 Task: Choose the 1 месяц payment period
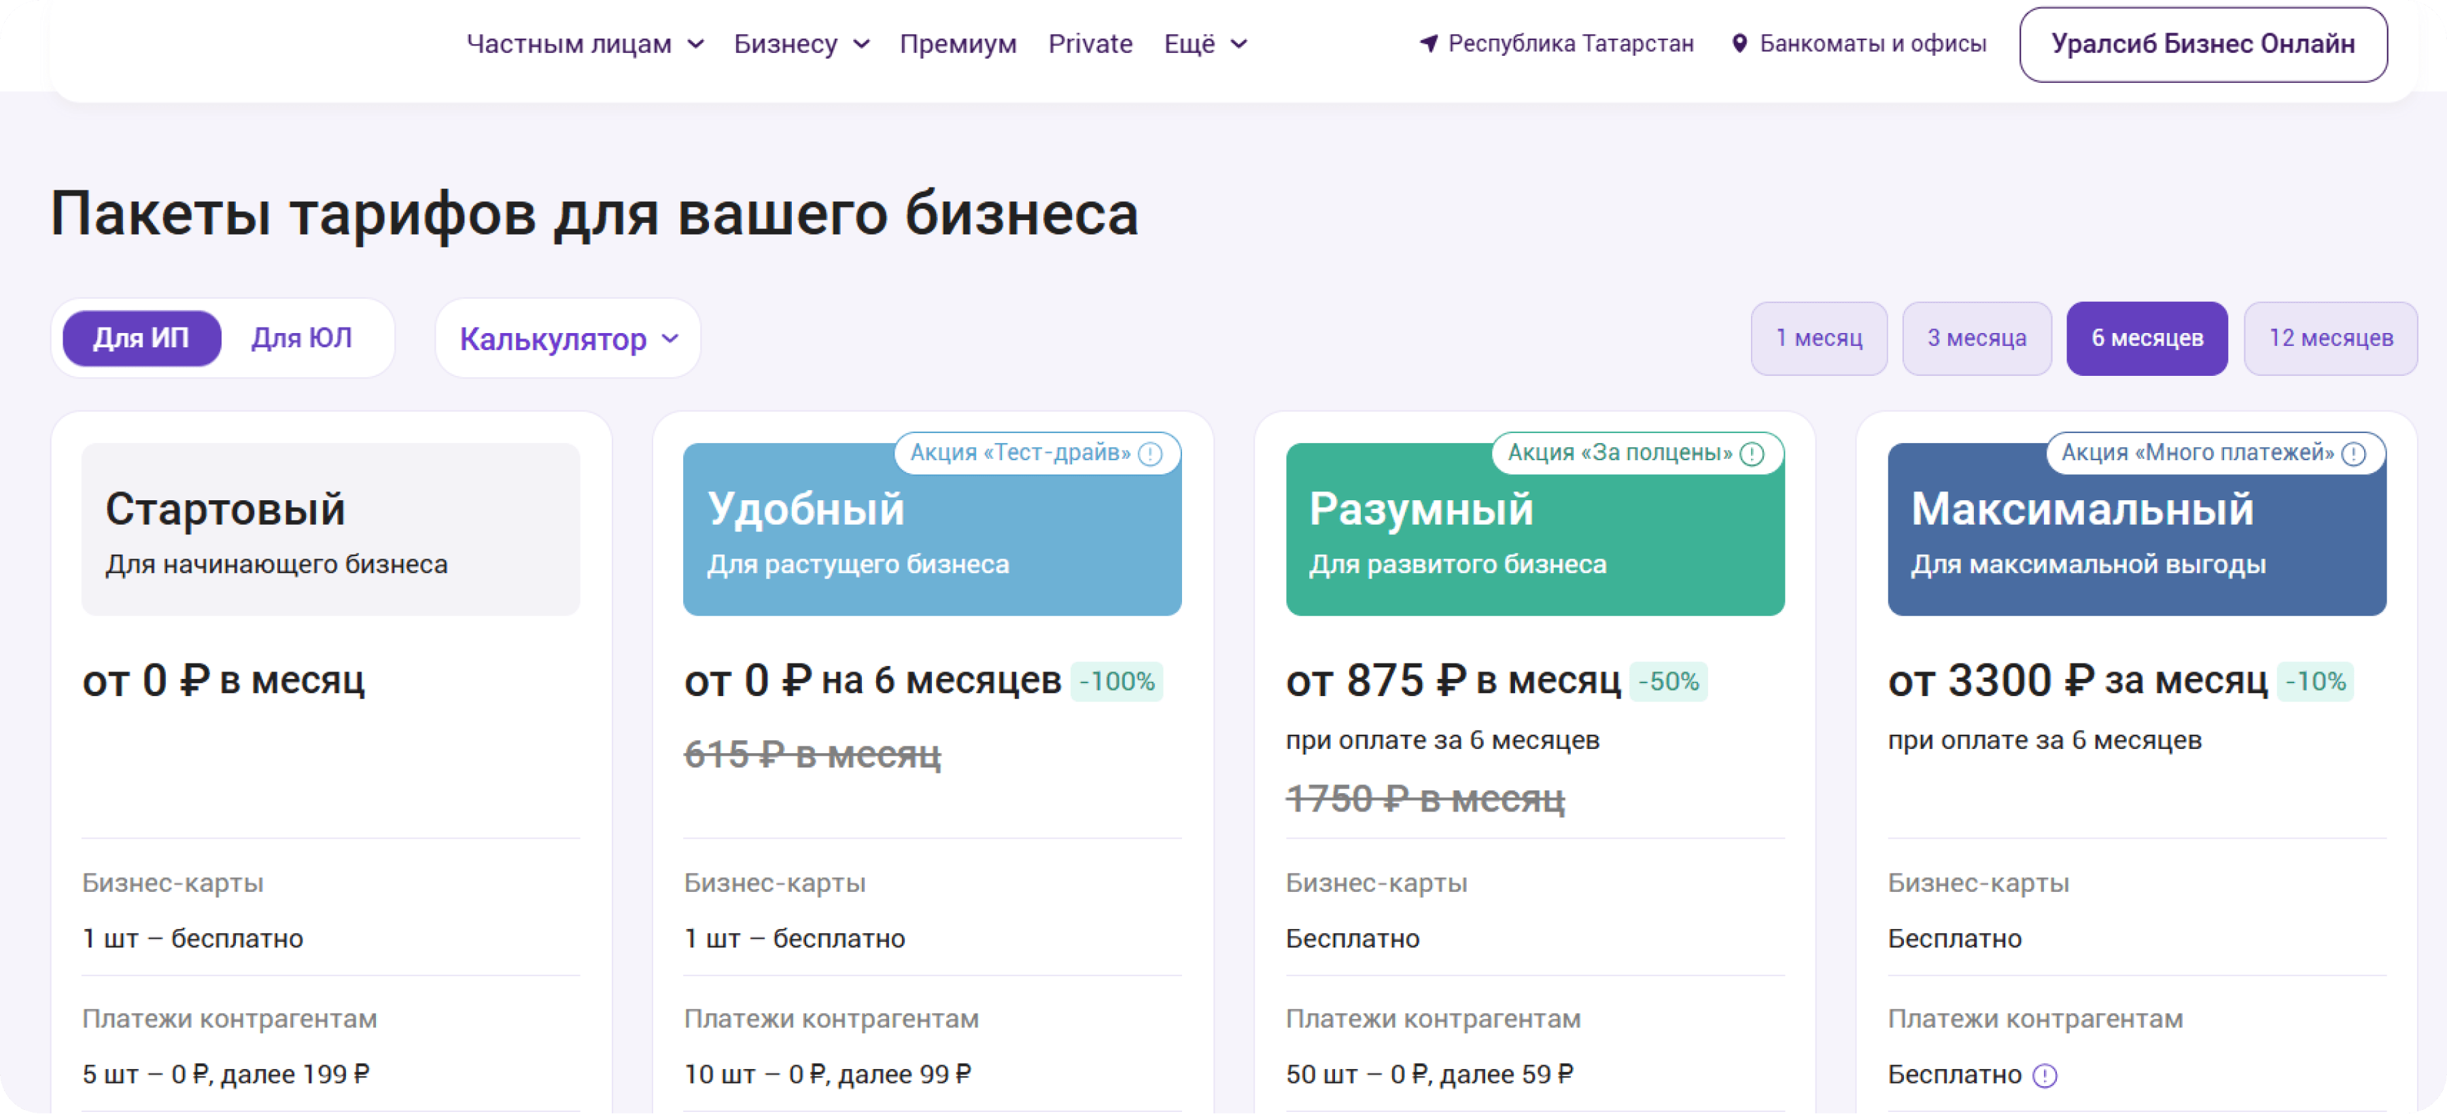tap(1818, 338)
